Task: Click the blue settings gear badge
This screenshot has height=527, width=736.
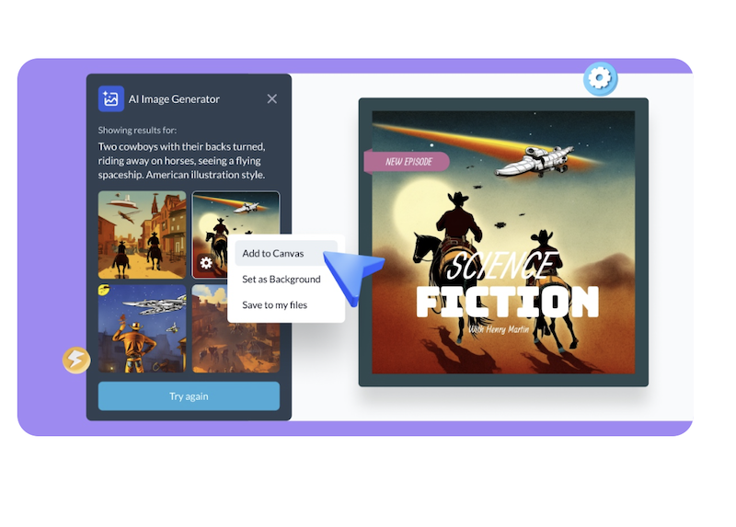Action: pos(601,78)
